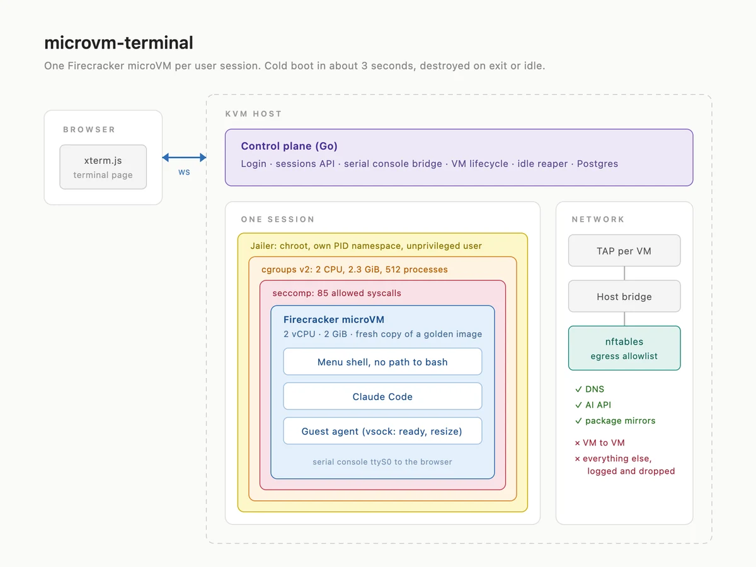
Task: Click the 'ws' connection label
Action: tap(184, 171)
